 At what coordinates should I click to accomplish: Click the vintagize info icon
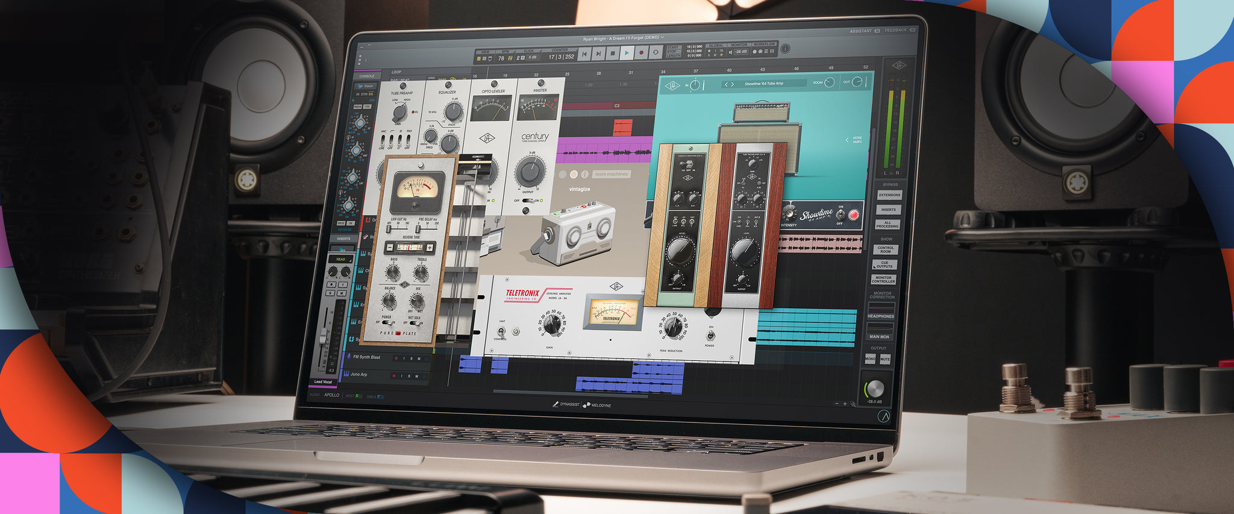coord(584,174)
